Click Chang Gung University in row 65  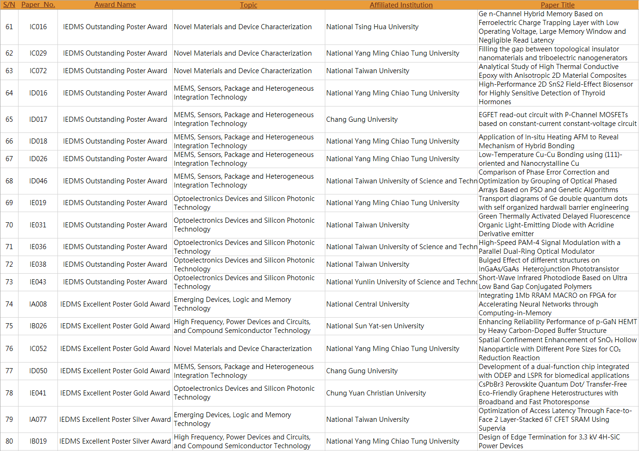coord(401,119)
